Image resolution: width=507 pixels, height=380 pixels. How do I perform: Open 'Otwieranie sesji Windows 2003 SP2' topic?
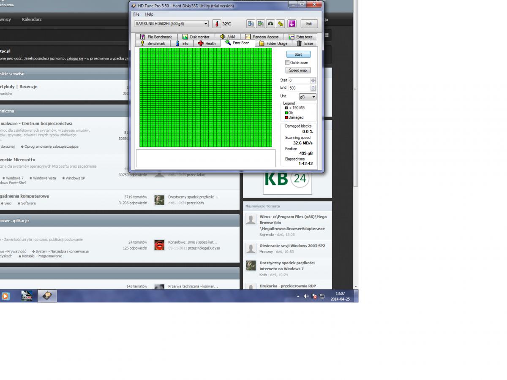click(x=292, y=245)
